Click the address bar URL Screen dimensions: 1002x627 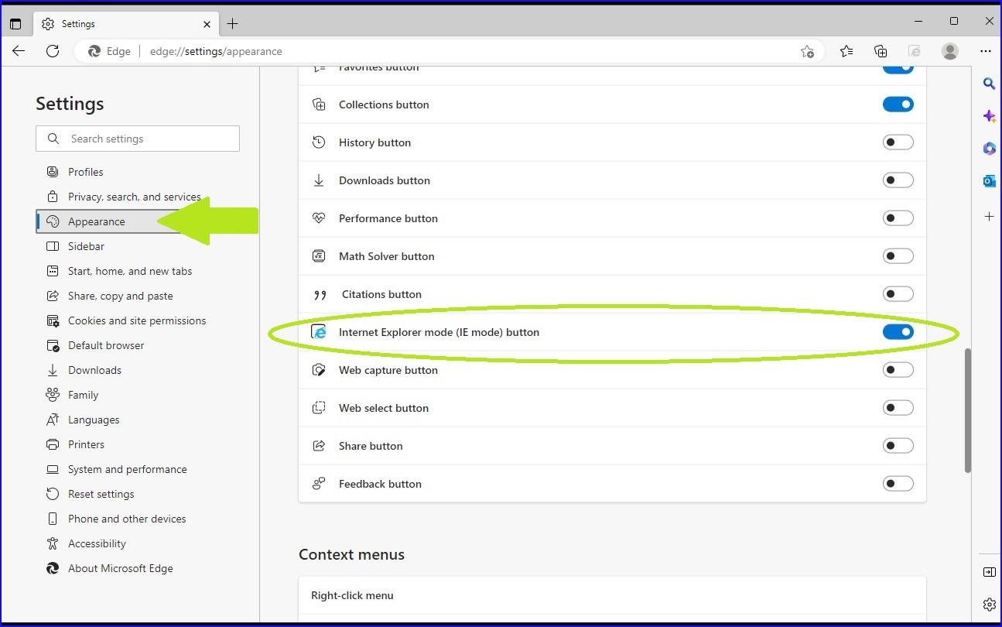pyautogui.click(x=216, y=51)
